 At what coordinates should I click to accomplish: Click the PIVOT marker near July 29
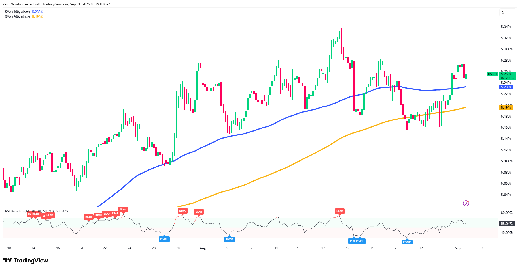point(164,239)
